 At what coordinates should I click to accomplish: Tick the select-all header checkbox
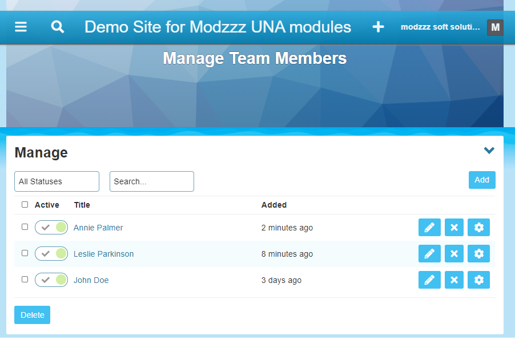(x=25, y=204)
